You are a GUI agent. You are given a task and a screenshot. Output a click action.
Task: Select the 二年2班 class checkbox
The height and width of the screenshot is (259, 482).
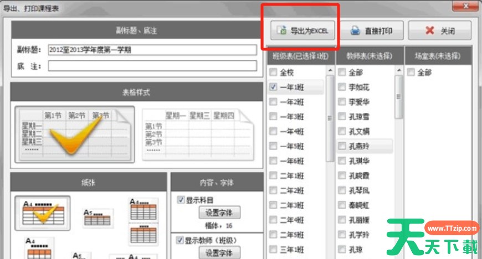[273, 190]
